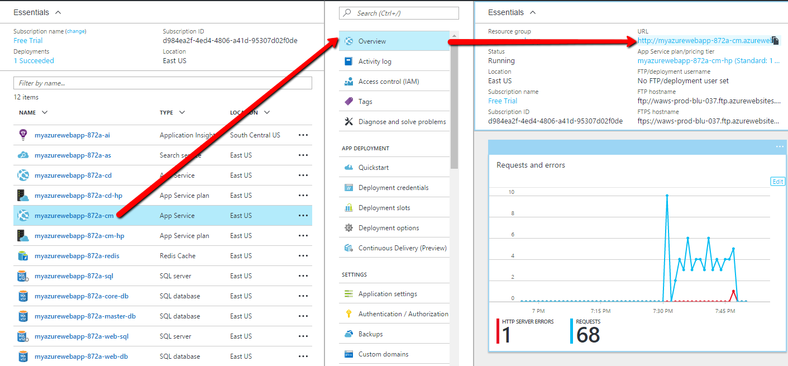788x366 pixels.
Task: Click the Backups icon
Action: 349,334
